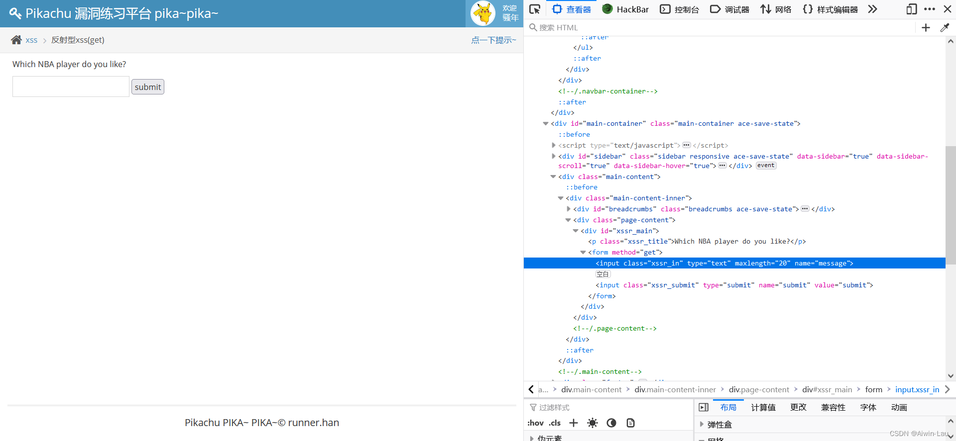Select the navbar-container comment node
956x441 pixels.
pos(608,91)
